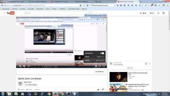Click the browser Home icon
The width and height of the screenshot is (170, 96).
(x=88, y=5)
